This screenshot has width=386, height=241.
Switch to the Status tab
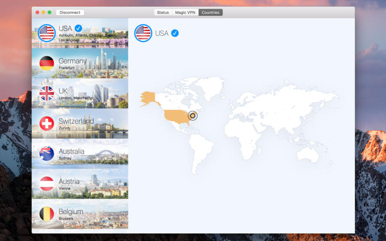coord(163,13)
